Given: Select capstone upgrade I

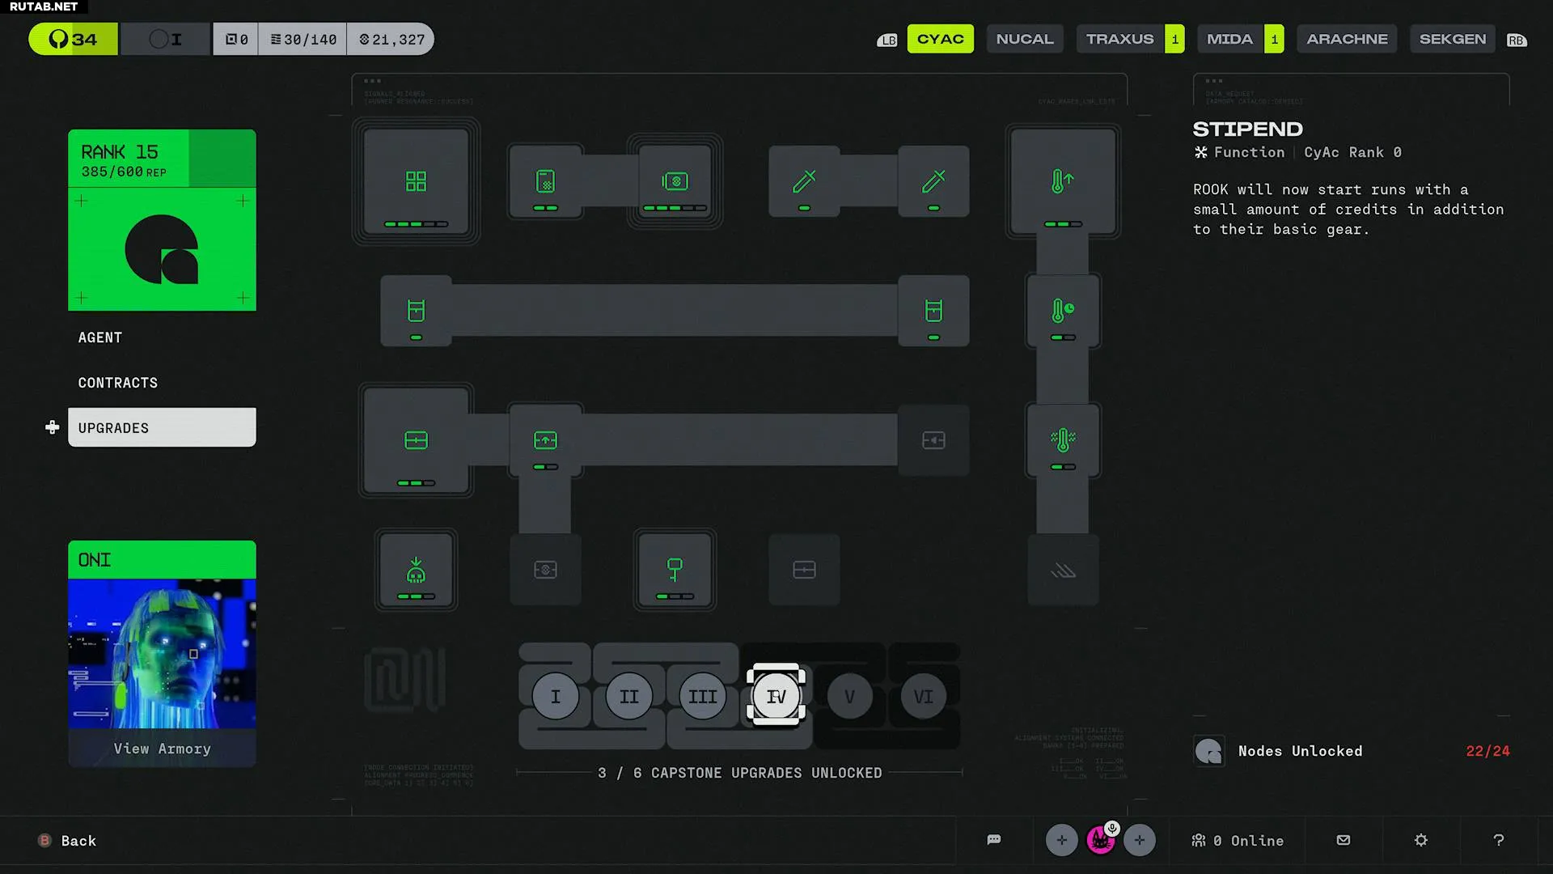Looking at the screenshot, I should tap(555, 696).
